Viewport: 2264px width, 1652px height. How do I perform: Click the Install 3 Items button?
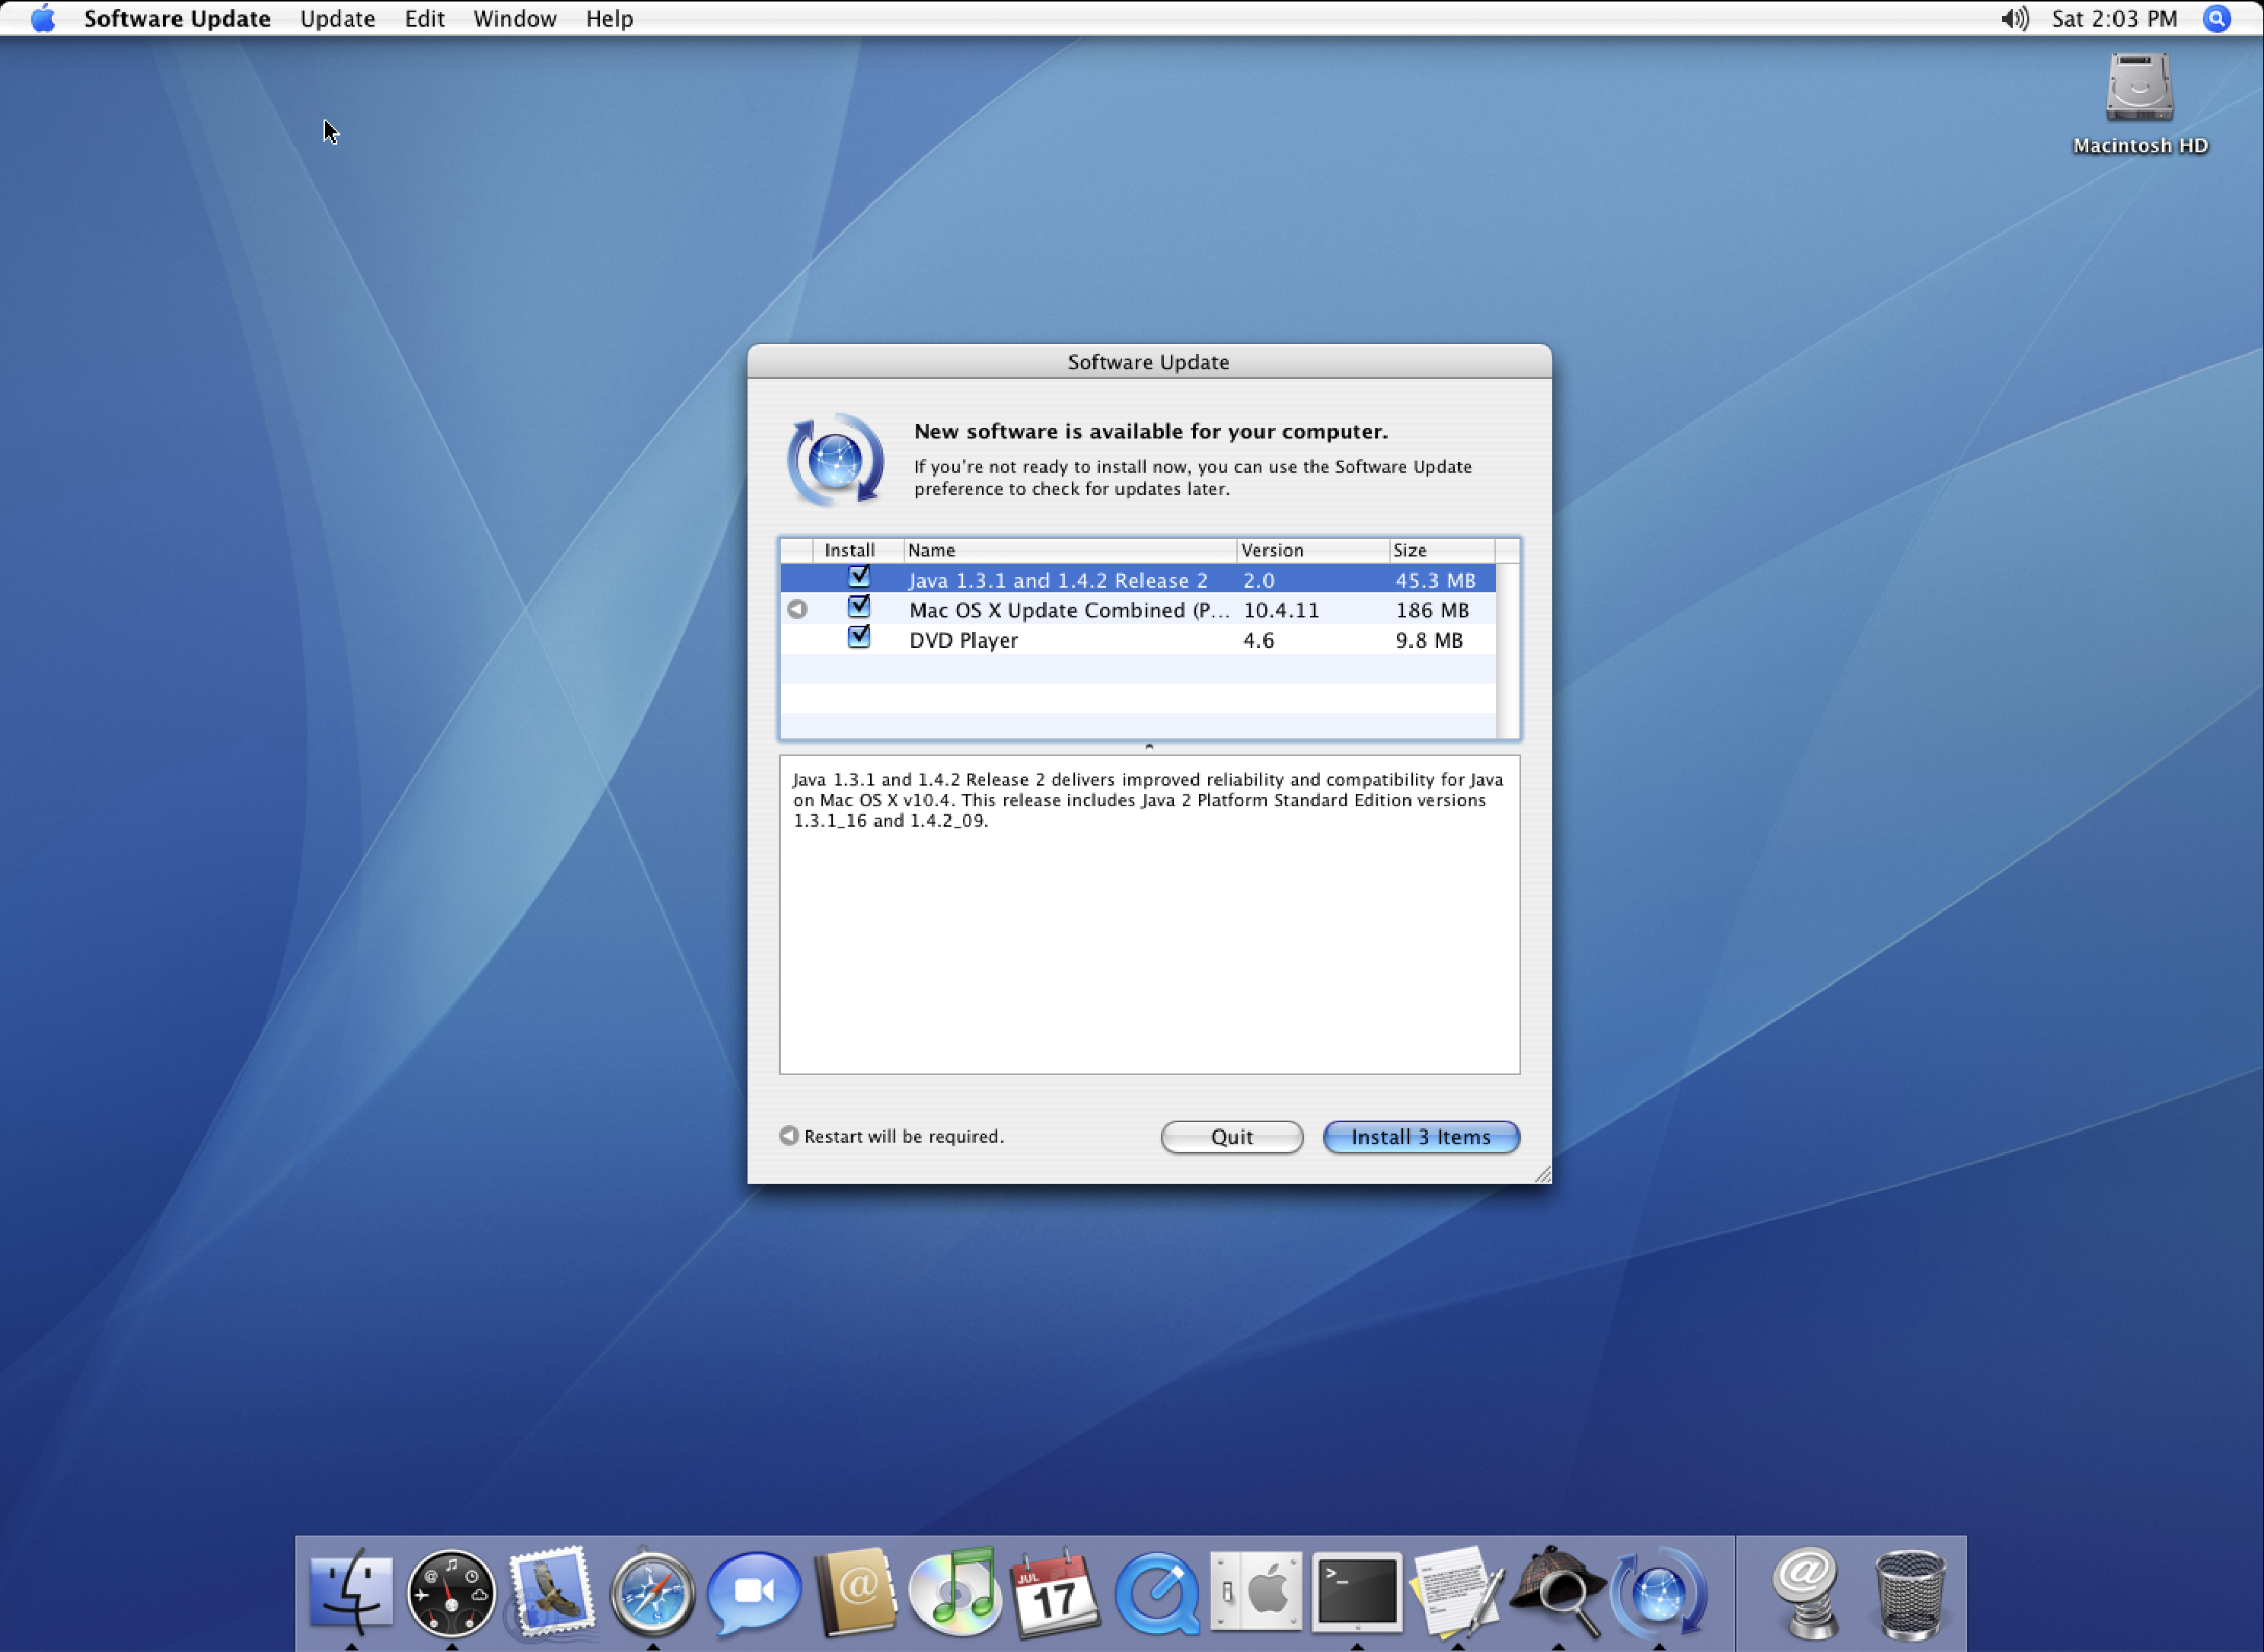coord(1420,1137)
